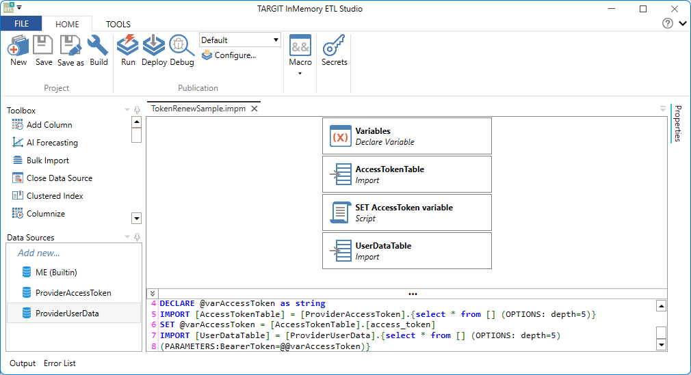This screenshot has height=375, width=691.
Task: Select the Variables Declare Variable step
Action: [407, 136]
